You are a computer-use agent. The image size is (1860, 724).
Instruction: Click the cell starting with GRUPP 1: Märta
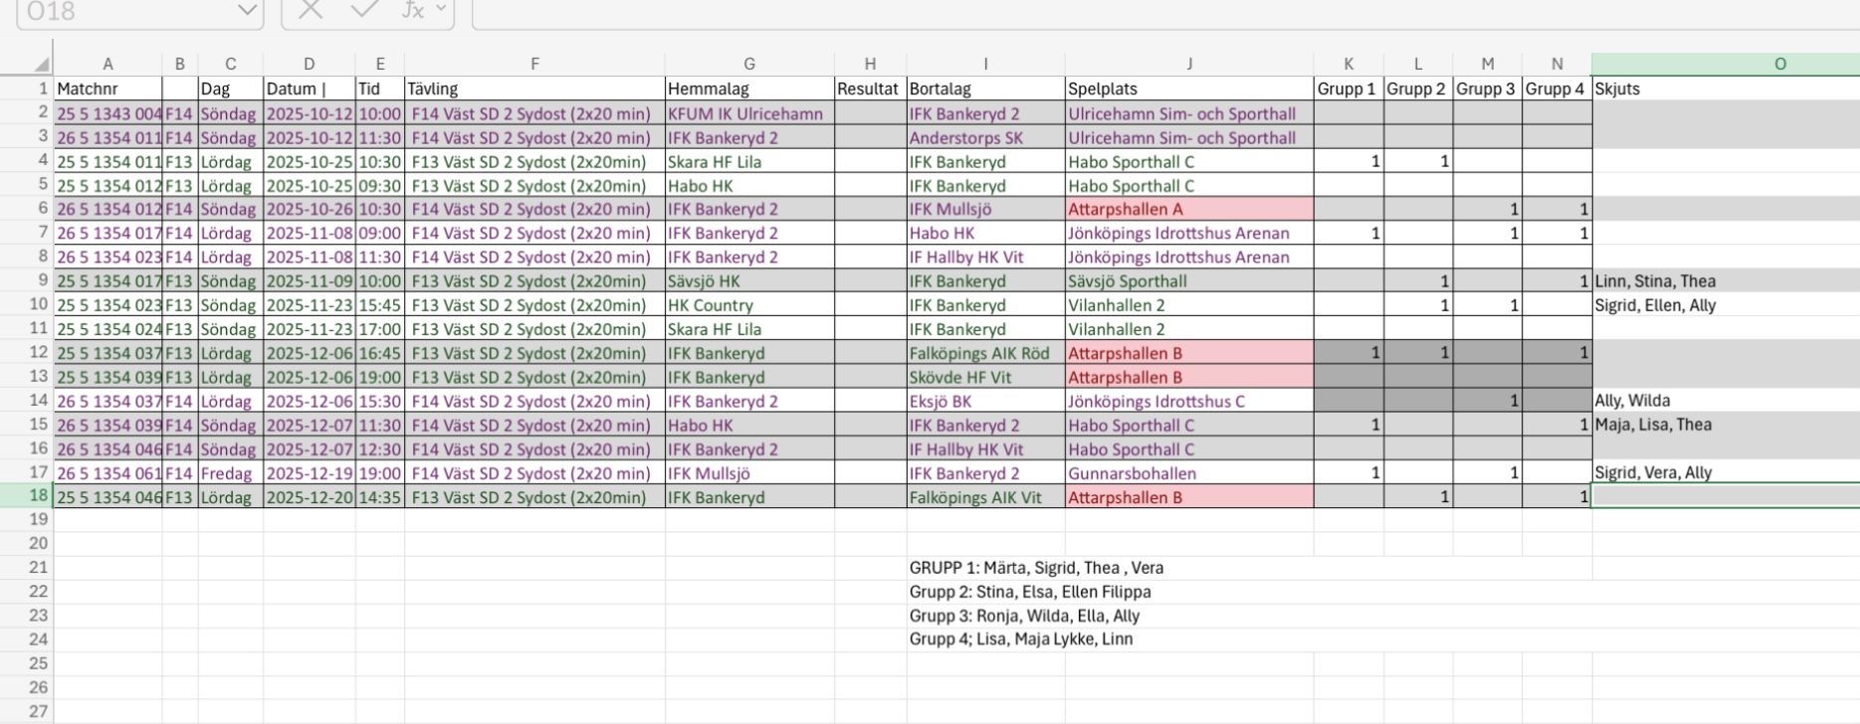click(1036, 568)
